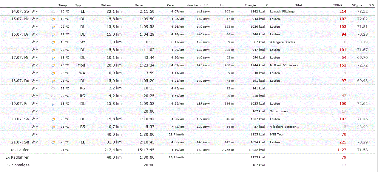Open the 4 längere Strides activity
378x172 pixels.
pyautogui.click(x=282, y=42)
